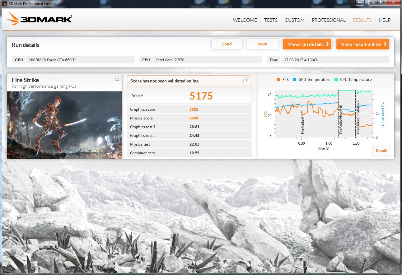The image size is (402, 275).
Task: Click the '3DMark Professional Edition' window title
Action: pos(32,3)
